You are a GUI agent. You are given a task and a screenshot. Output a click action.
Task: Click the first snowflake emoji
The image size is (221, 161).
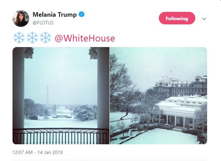point(18,38)
